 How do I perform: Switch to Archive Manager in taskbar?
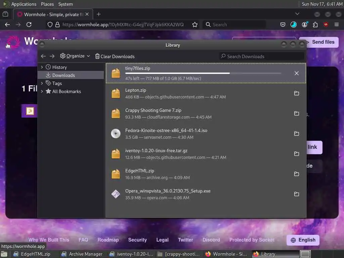pyautogui.click(x=83, y=254)
